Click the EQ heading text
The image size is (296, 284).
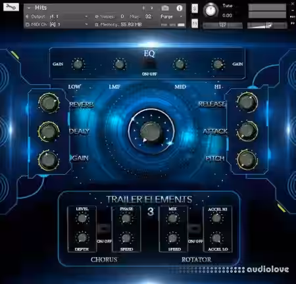149,53
